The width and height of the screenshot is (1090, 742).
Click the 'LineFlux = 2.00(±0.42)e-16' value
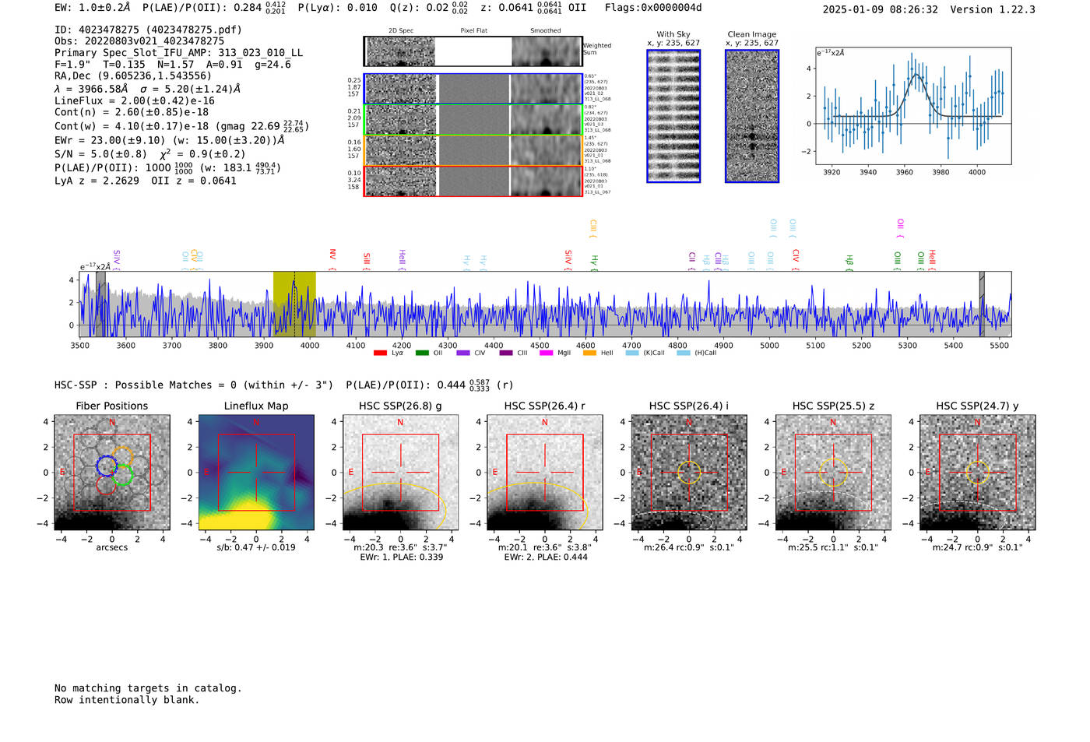tap(135, 100)
